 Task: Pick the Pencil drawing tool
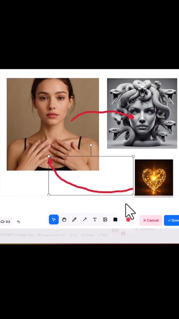click(74, 220)
